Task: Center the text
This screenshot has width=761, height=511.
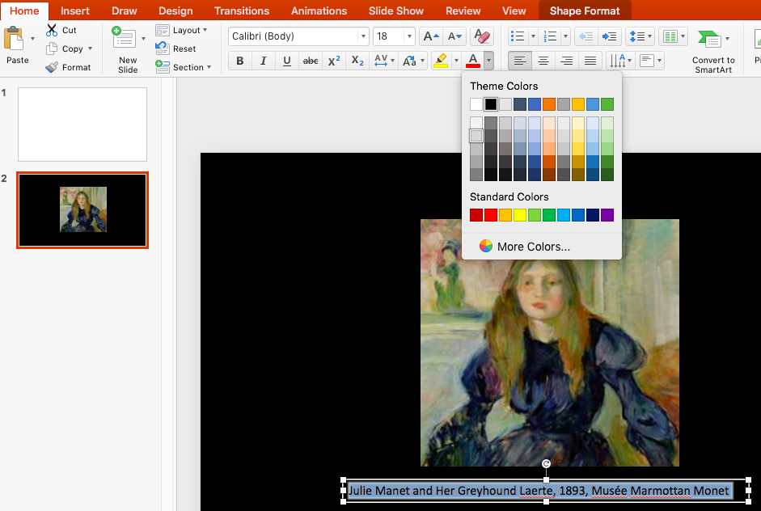Action: [543, 61]
